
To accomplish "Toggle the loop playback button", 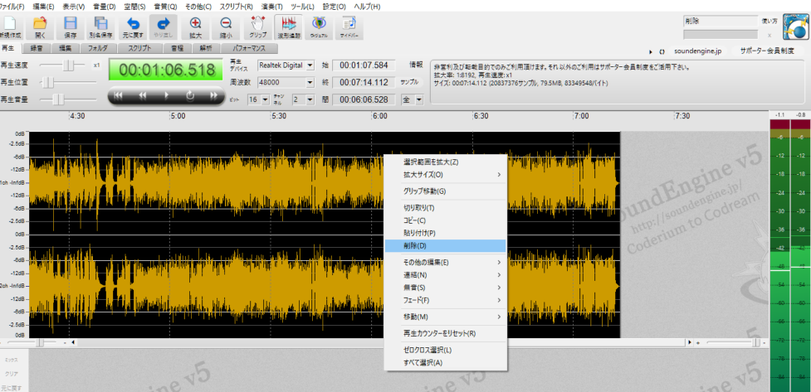I will click(190, 95).
